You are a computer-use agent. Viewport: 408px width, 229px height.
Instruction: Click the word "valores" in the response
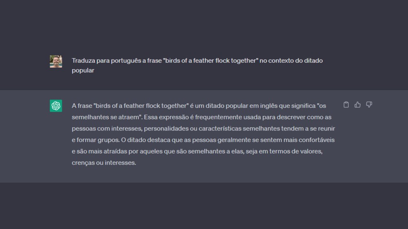pyautogui.click(x=311, y=151)
